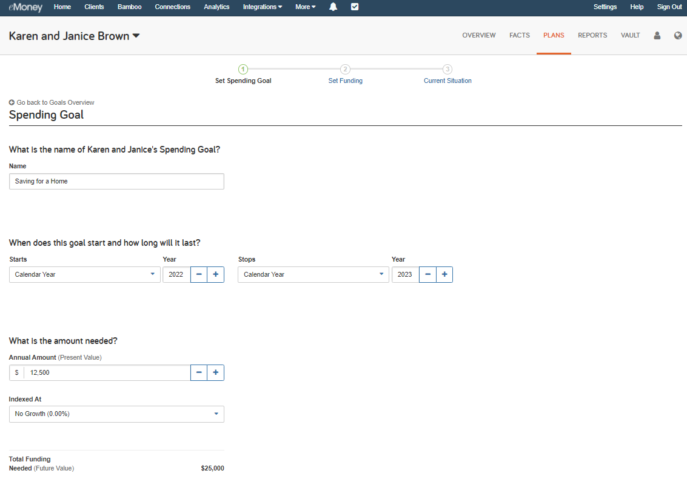Open Bamboo in top navigation

pyautogui.click(x=129, y=7)
